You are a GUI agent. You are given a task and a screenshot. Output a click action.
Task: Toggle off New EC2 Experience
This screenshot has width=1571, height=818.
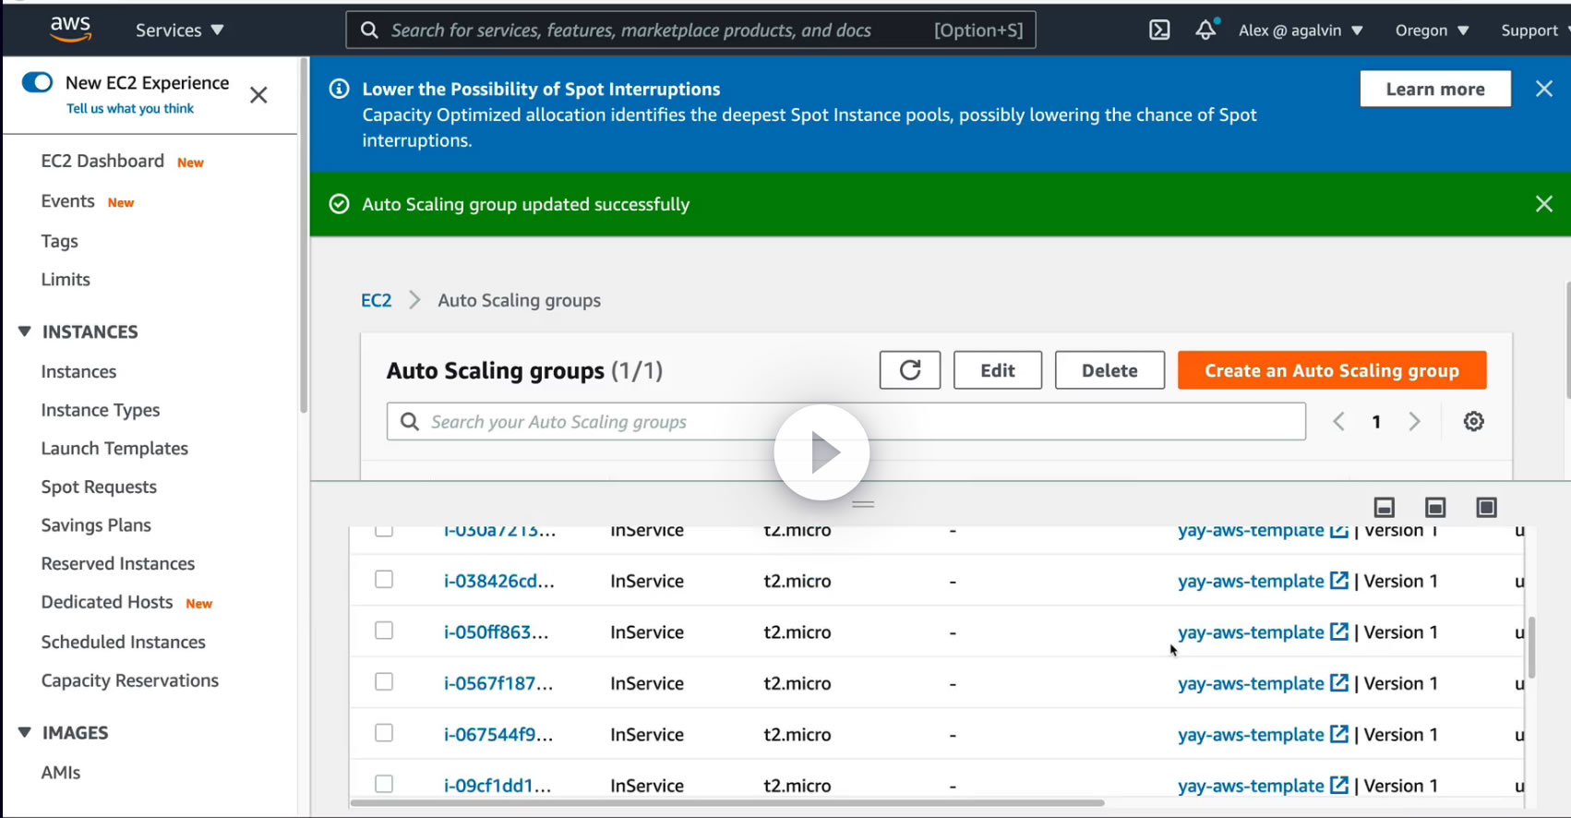coord(38,82)
